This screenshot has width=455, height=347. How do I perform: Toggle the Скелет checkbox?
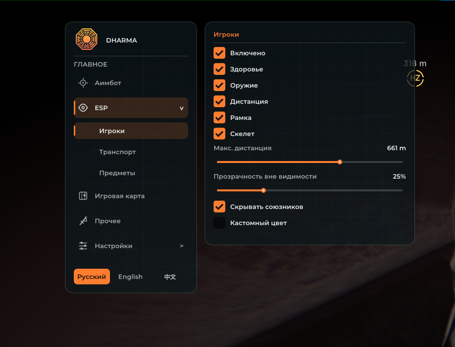pyautogui.click(x=219, y=134)
